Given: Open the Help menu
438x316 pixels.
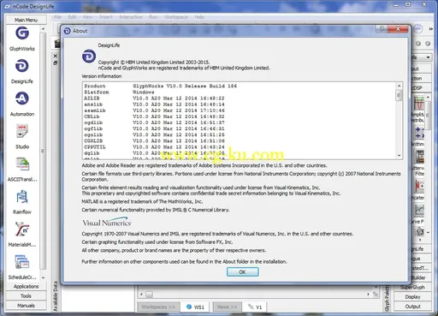Looking at the screenshot, I should (199, 17).
